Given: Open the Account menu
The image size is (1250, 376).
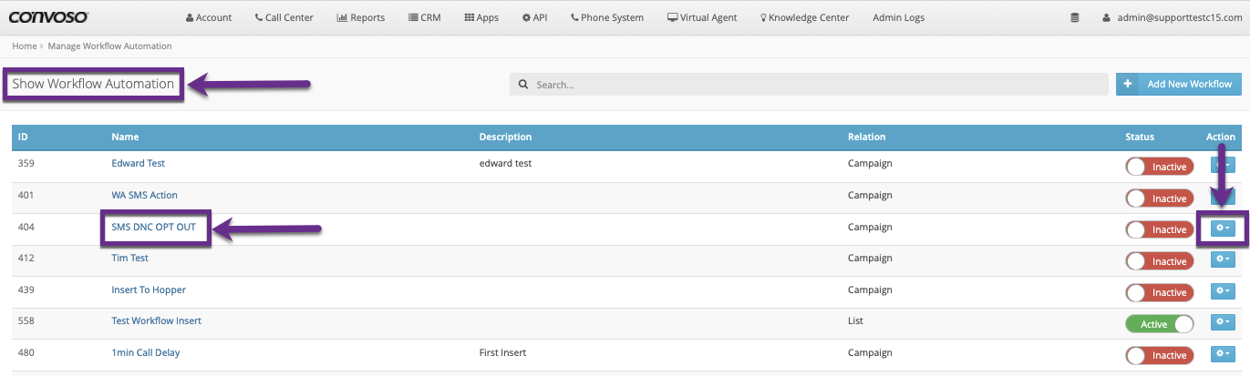Looking at the screenshot, I should click(209, 17).
